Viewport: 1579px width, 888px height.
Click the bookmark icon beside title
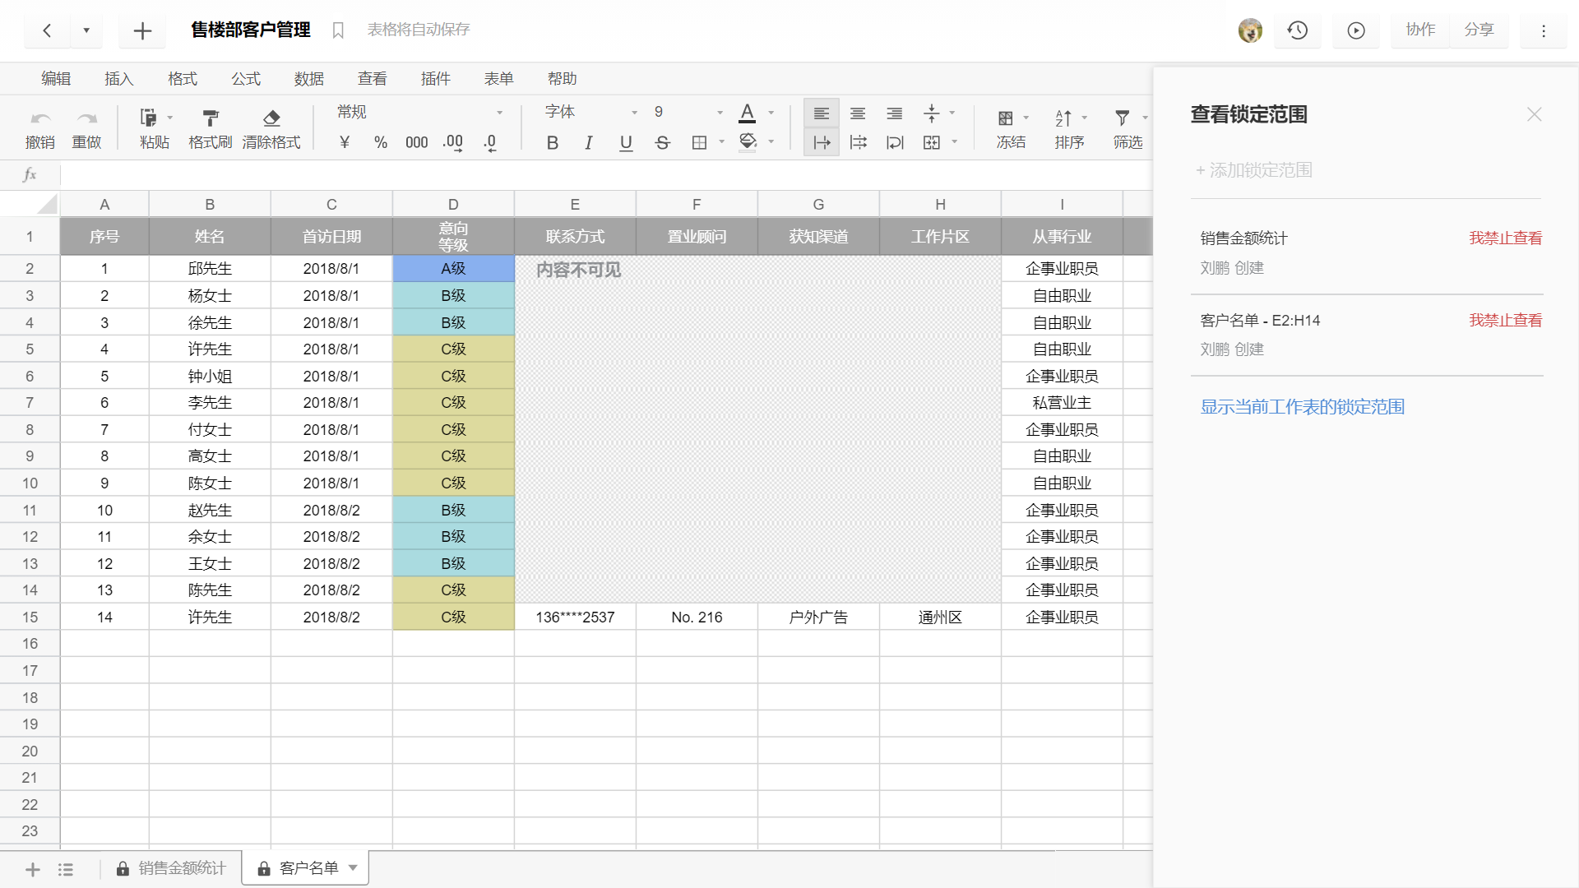point(337,30)
